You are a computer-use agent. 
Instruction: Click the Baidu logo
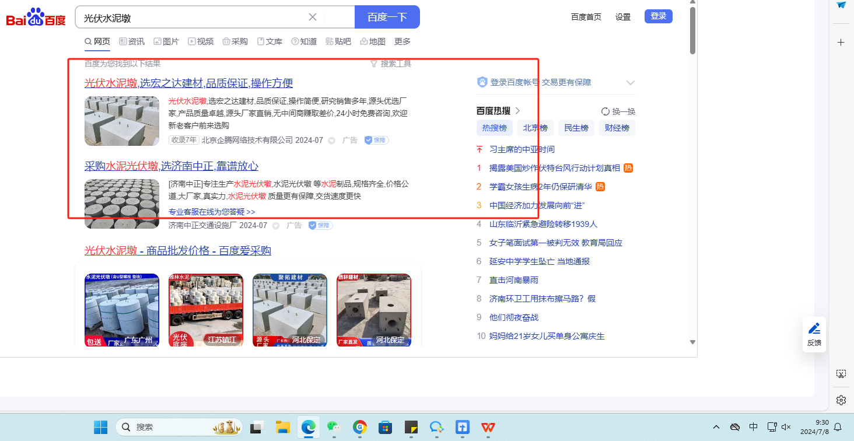pos(36,17)
